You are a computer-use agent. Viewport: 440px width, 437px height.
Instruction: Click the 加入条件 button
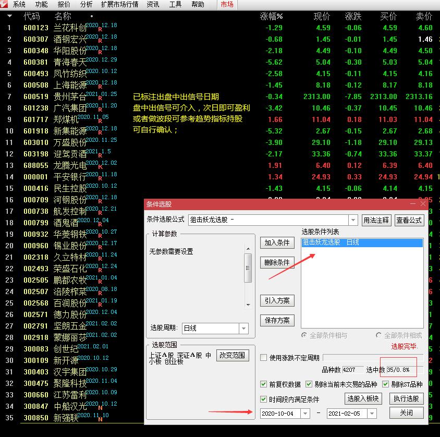pos(277,242)
